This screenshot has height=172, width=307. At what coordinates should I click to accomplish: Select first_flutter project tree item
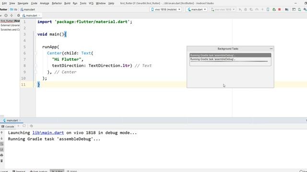click(10, 21)
